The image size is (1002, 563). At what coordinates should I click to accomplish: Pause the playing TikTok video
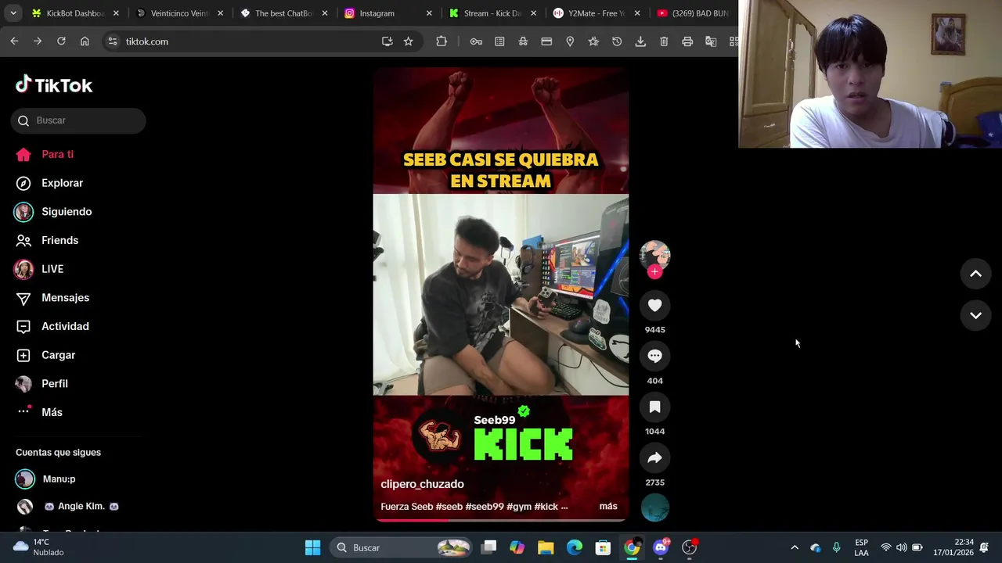point(501,294)
